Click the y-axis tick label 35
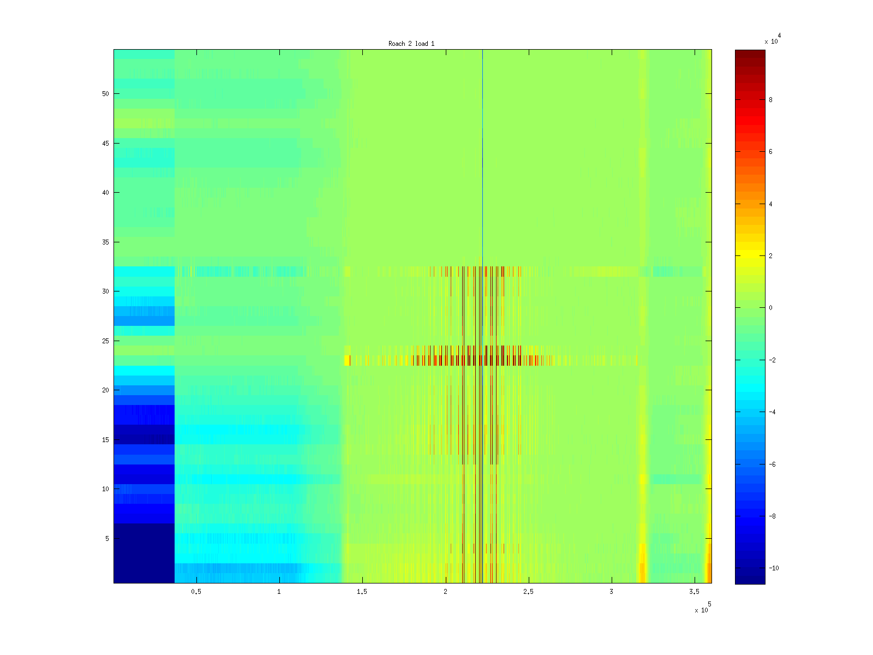Viewport: 873px width, 655px height. [105, 242]
